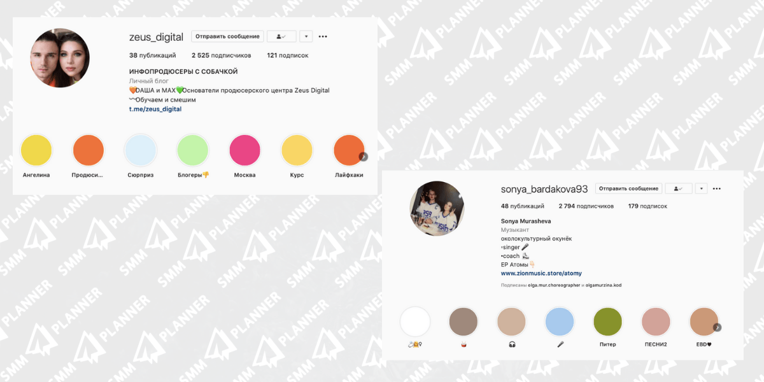Open the Питер highlight on sonya_bardakova93
The height and width of the screenshot is (382, 764).
coord(607,322)
